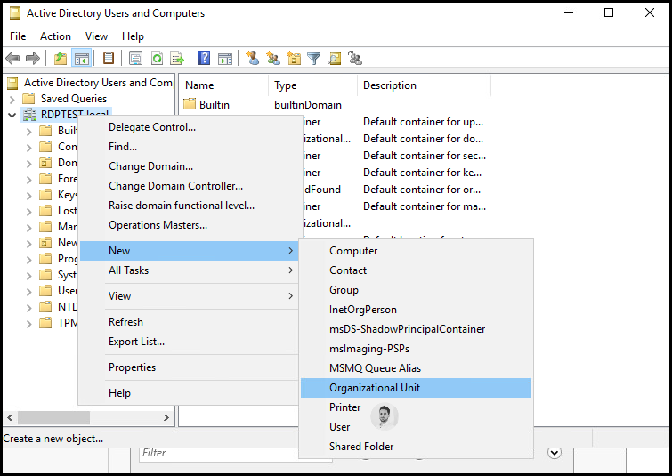Expand the Saved Queries tree node
The height and width of the screenshot is (476, 672).
pyautogui.click(x=12, y=100)
